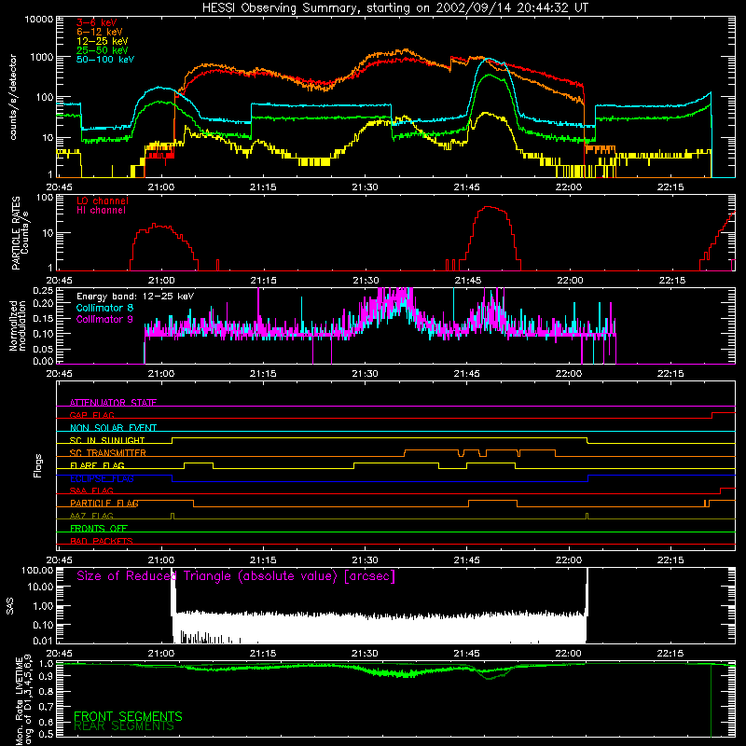
Task: Click the 0.25 tick on the modulation axis
Action: (43, 291)
